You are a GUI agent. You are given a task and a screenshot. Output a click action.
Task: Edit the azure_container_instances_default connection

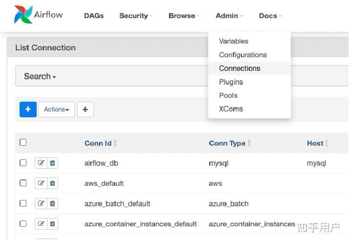click(x=41, y=224)
